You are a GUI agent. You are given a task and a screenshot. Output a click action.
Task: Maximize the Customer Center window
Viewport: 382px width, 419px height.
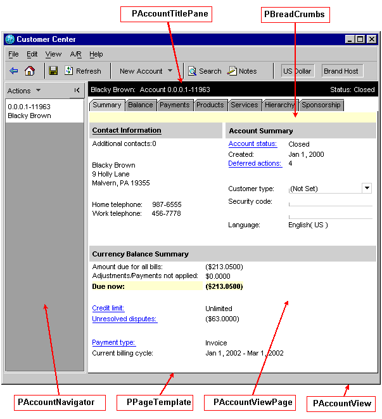pos(360,39)
